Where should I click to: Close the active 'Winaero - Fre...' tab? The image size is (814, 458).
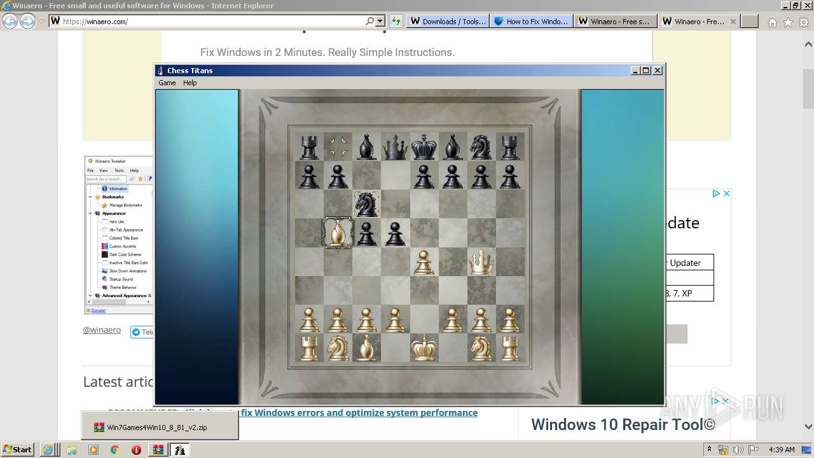pyautogui.click(x=733, y=21)
